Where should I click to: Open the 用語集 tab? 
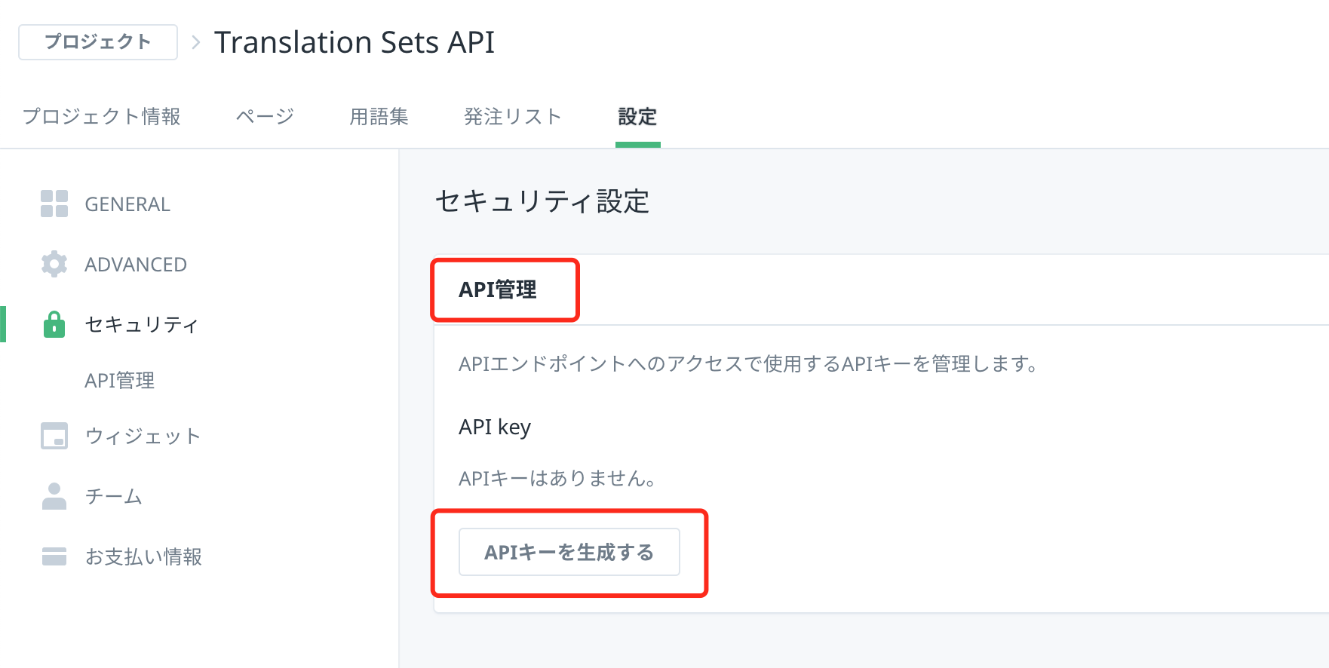pyautogui.click(x=379, y=116)
